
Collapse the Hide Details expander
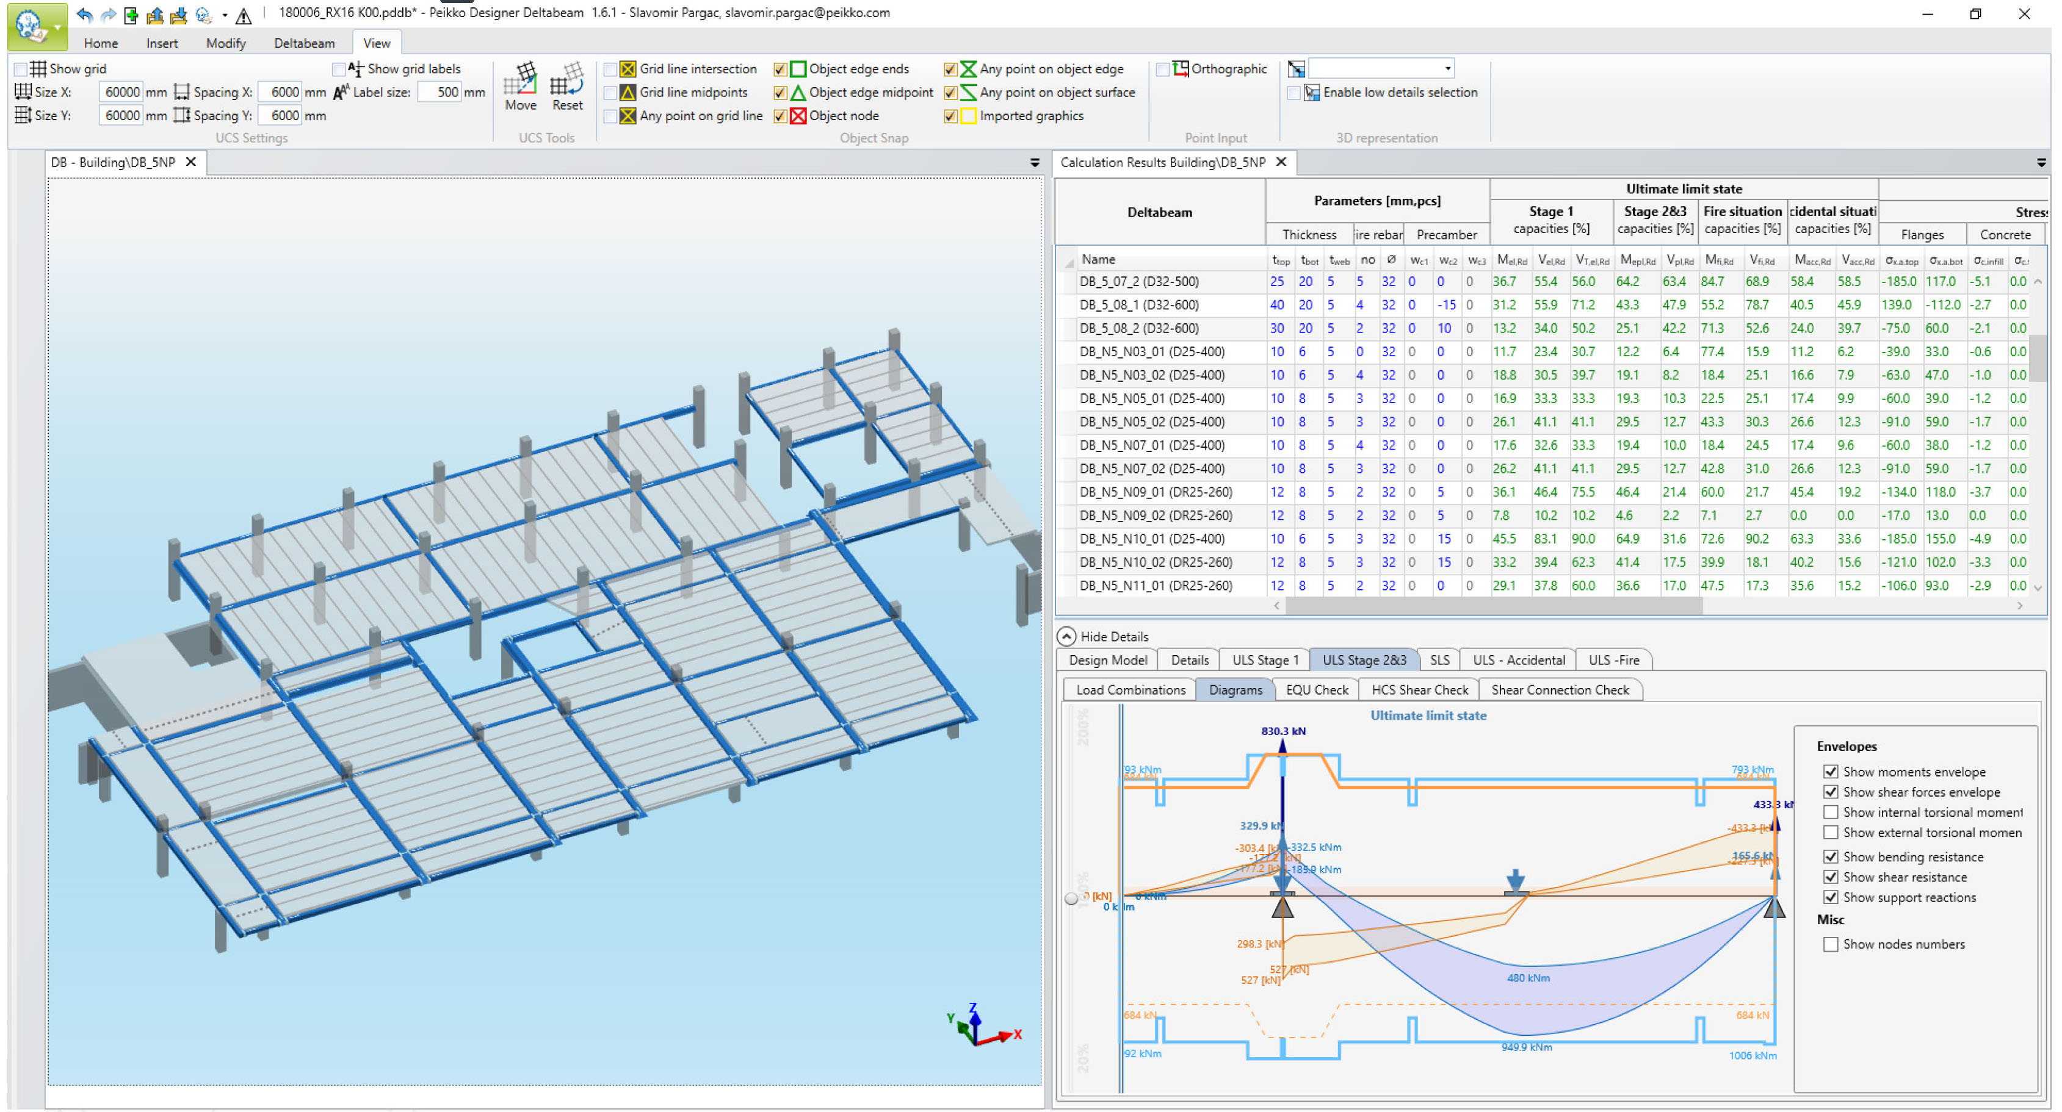coord(1066,637)
